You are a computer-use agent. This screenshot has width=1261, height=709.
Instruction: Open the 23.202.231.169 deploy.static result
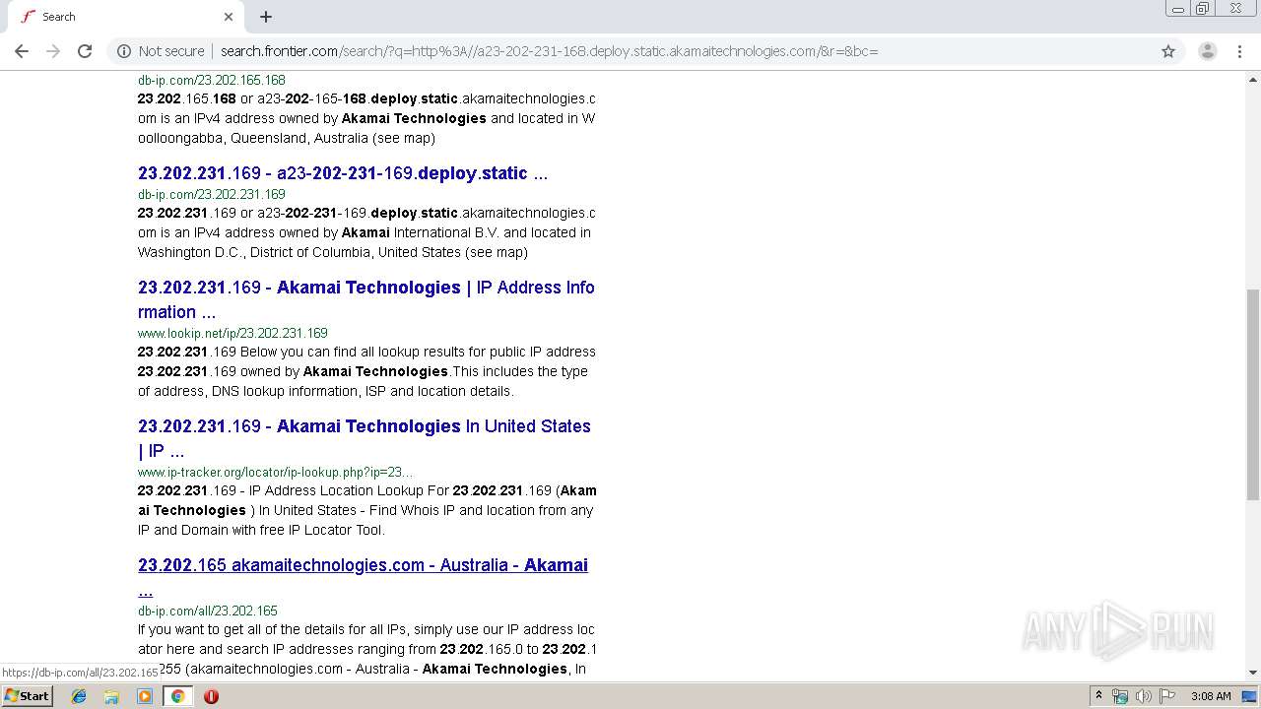(343, 173)
